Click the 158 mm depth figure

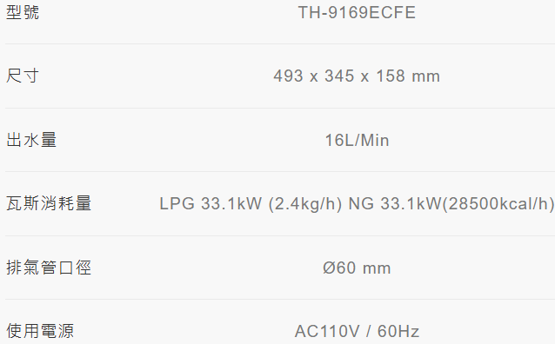pos(408,76)
